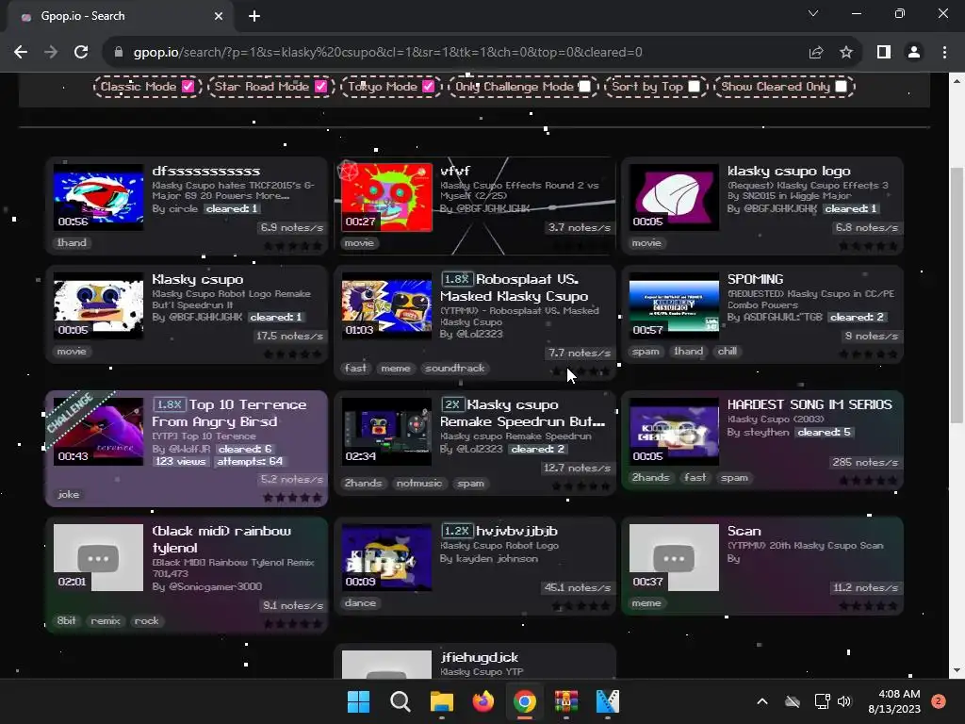Open the Windows Start menu
The height and width of the screenshot is (724, 965).
(x=359, y=701)
